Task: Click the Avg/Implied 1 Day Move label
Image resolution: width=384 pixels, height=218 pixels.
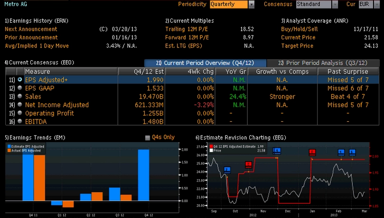Action: tap(37, 45)
